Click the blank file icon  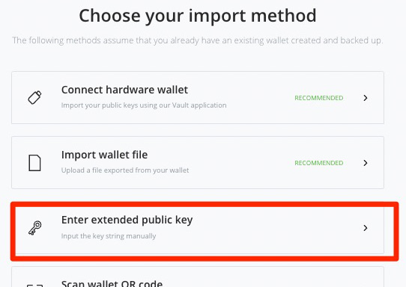34,163
